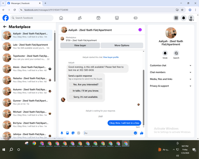Open the Chrome profile icon in toolbar
This screenshot has width=199, height=159.
coord(190,10)
